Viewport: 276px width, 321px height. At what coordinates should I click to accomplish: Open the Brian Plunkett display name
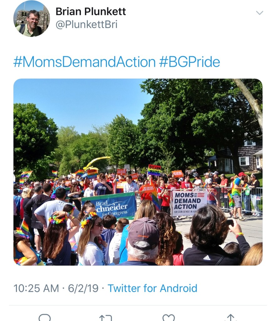pos(91,12)
